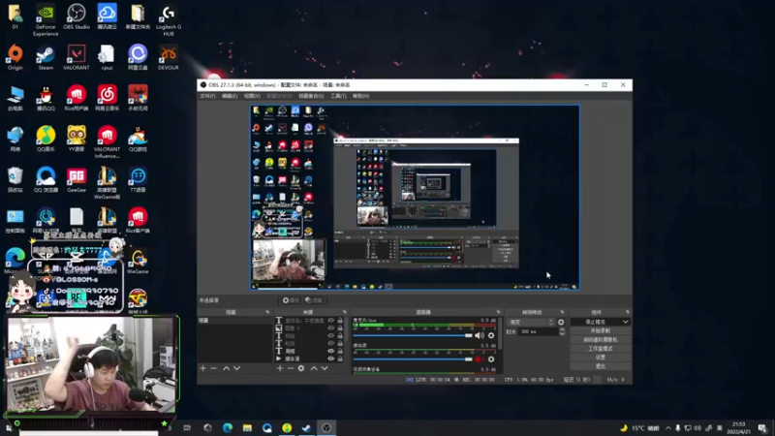Click the 退出 button
Image resolution: width=775 pixels, height=436 pixels.
[x=601, y=366]
